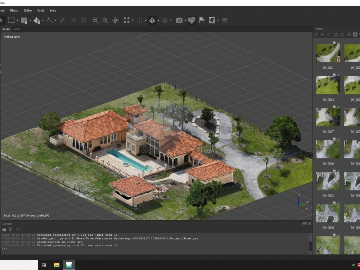This screenshot has width=360, height=270.
Task: Save the console log using disk icon
Action: (x=4, y=229)
